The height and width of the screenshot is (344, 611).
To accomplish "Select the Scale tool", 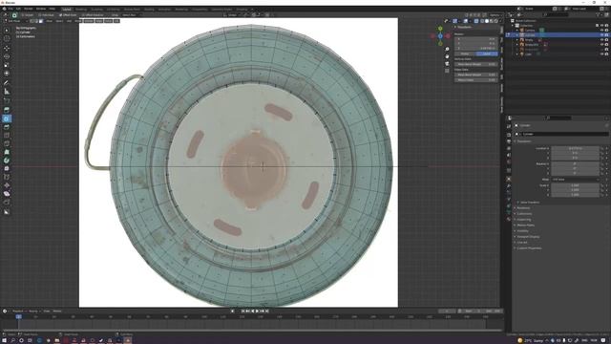I will 7,65.
